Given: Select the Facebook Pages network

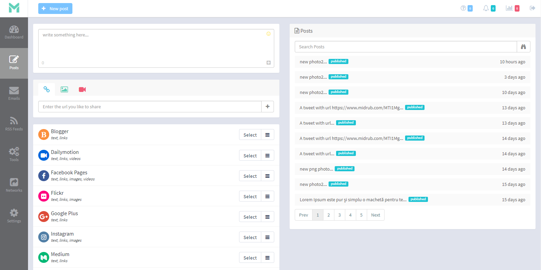Looking at the screenshot, I should [x=250, y=176].
